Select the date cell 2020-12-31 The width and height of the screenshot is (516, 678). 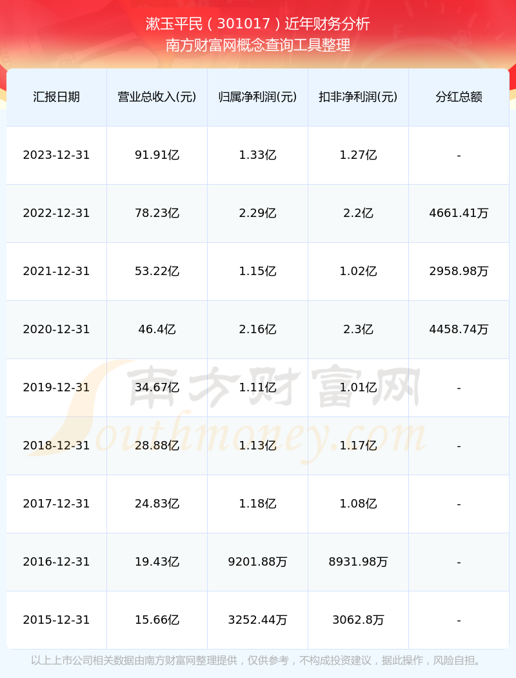click(x=57, y=329)
